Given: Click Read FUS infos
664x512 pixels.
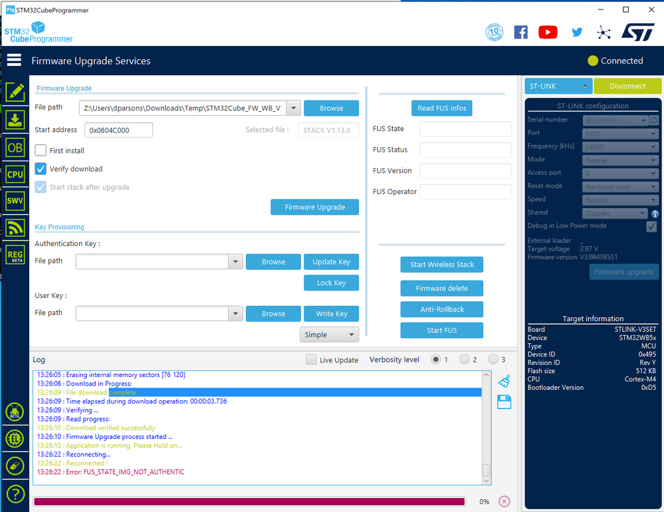Looking at the screenshot, I should [x=442, y=108].
